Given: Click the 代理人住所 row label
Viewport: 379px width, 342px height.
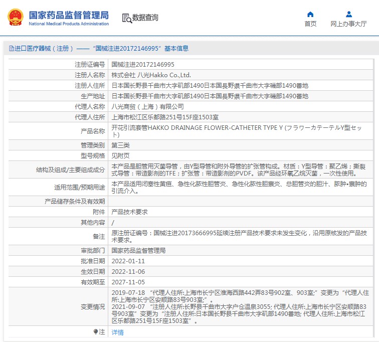Looking at the screenshot, I should click(90, 117).
